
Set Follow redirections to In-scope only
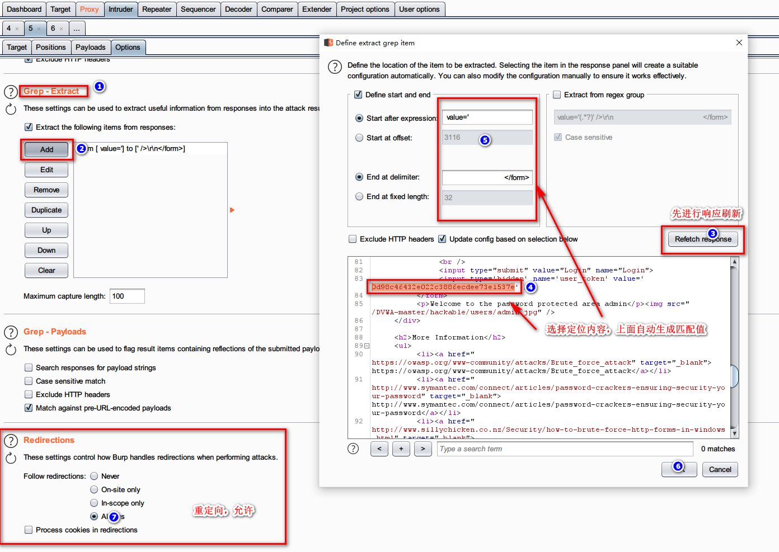(94, 503)
